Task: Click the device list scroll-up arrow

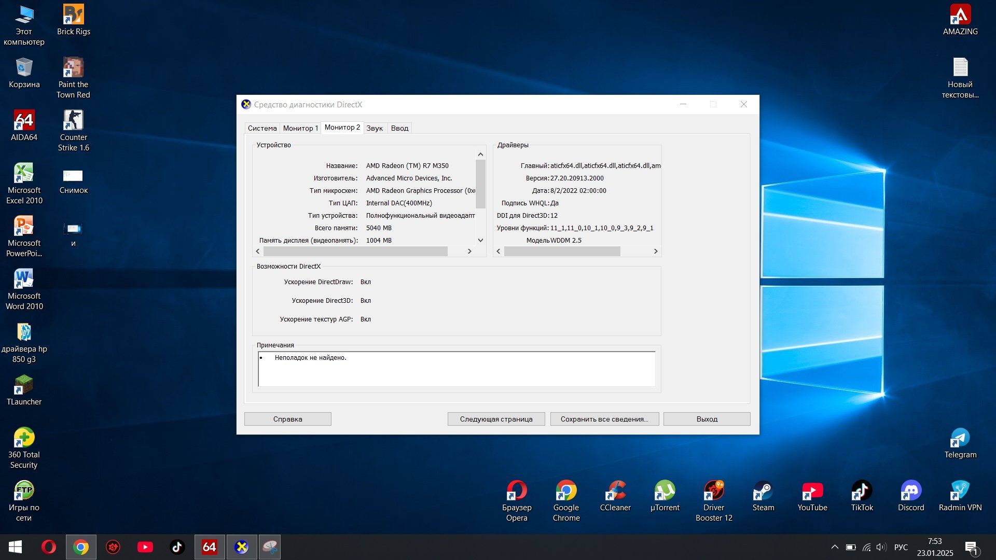Action: tap(480, 154)
